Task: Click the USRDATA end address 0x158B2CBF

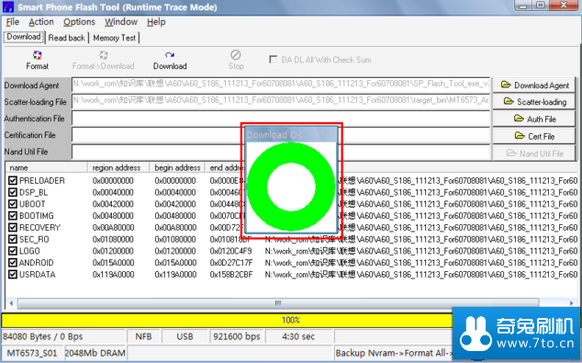Action: click(x=230, y=275)
